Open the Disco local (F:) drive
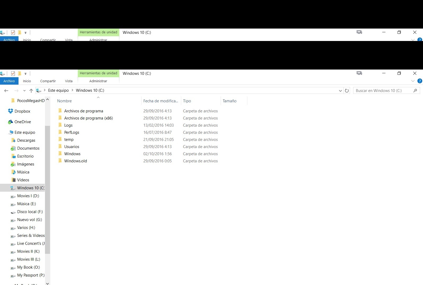Image resolution: width=423 pixels, height=285 pixels. coord(27,212)
